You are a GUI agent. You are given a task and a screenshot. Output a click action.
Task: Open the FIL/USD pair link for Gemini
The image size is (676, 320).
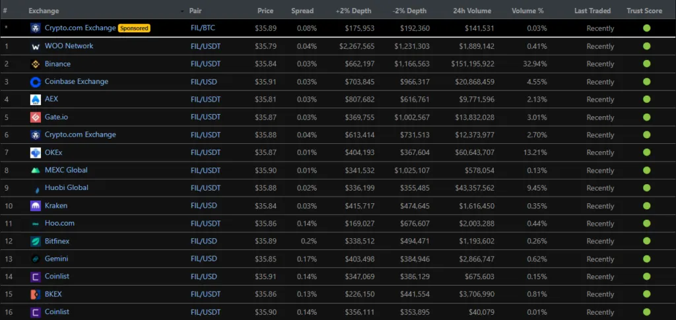point(203,259)
